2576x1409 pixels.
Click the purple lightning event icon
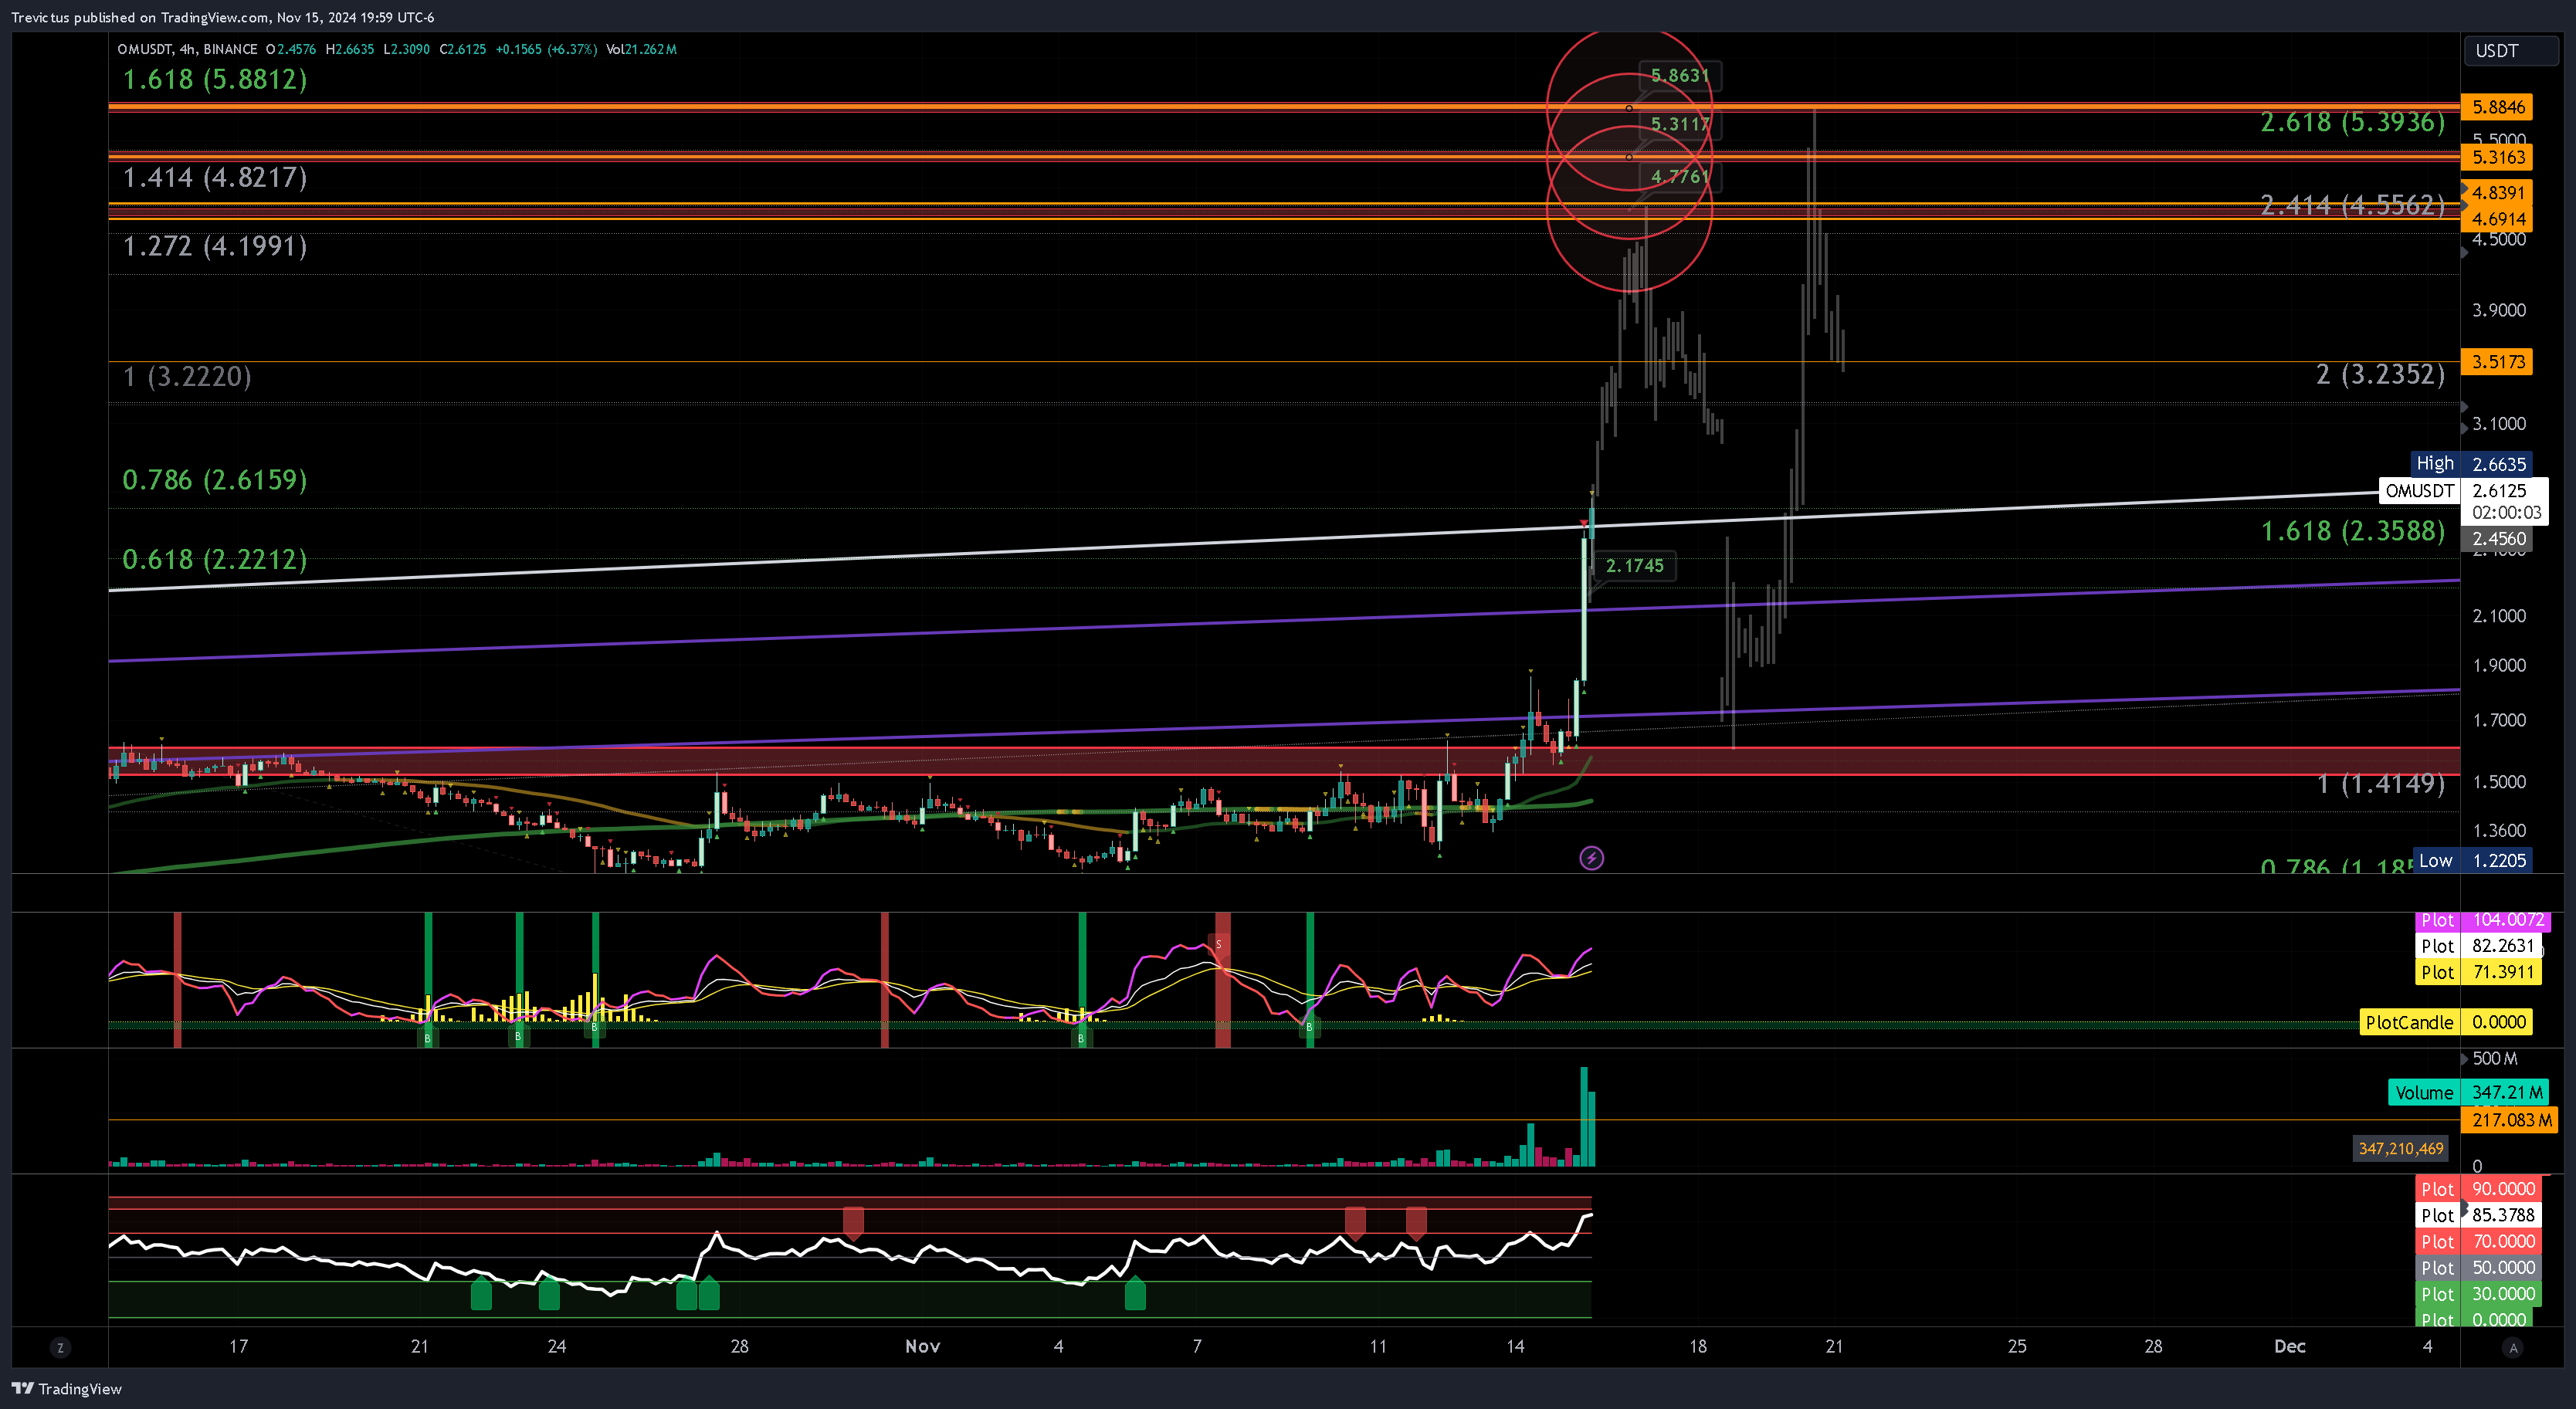1591,857
